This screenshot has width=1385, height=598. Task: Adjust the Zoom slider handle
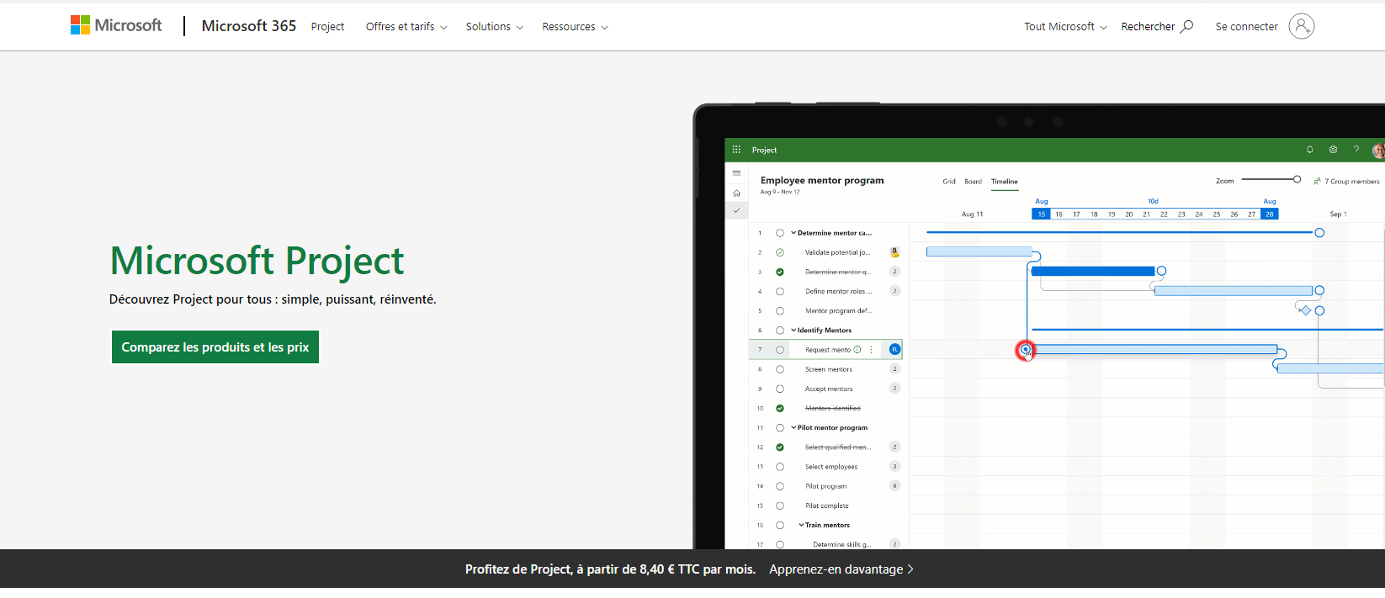pyautogui.click(x=1297, y=179)
